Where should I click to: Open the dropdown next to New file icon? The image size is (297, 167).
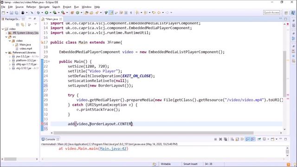pyautogui.click(x=7, y=13)
